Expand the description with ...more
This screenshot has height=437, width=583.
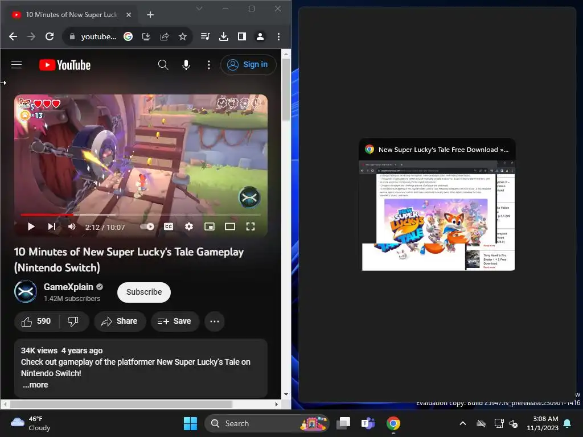[x=35, y=385]
